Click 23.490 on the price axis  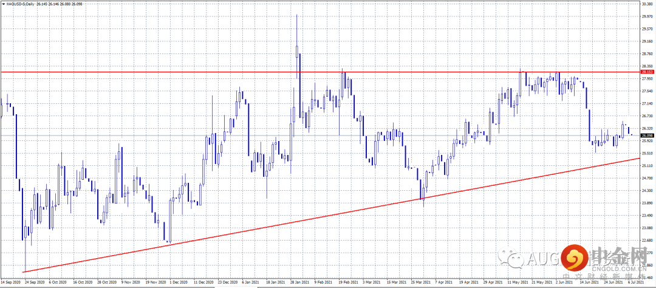click(x=647, y=216)
